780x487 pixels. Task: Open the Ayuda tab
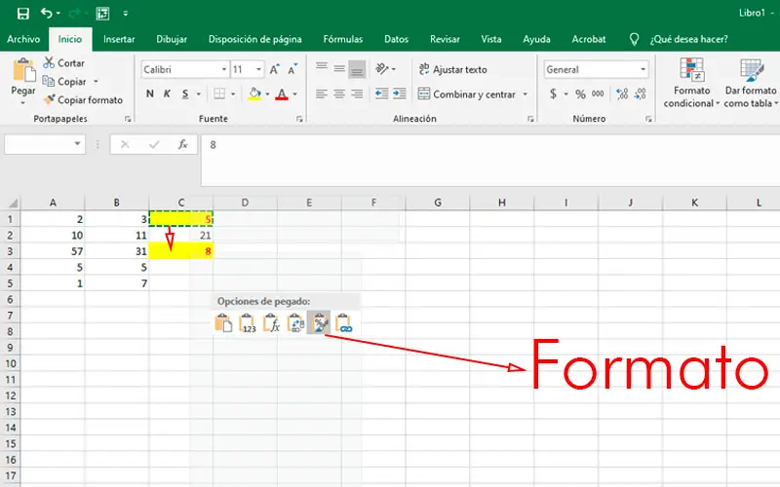[536, 39]
